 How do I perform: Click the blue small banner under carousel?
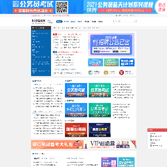(96, 62)
